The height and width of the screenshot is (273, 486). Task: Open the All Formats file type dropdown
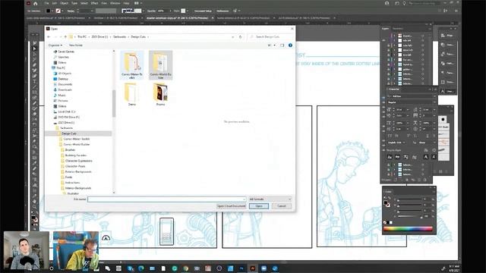[270, 199]
